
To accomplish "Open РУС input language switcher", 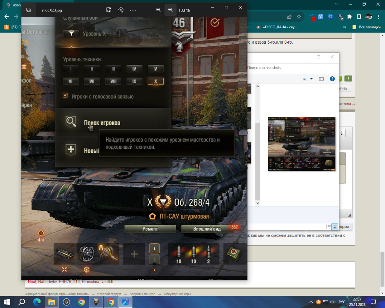I will point(342,302).
